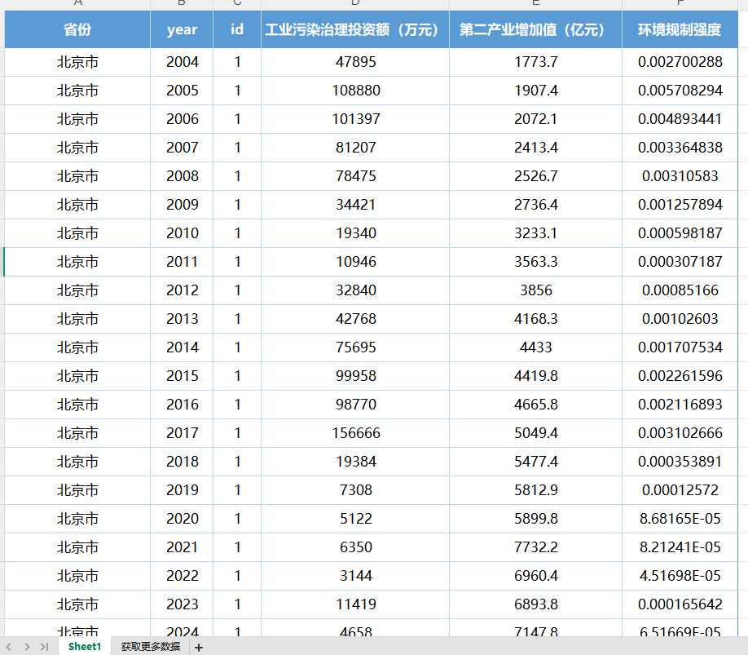Select the 环境规制强度 header cell
This screenshot has width=748, height=655.
click(680, 29)
